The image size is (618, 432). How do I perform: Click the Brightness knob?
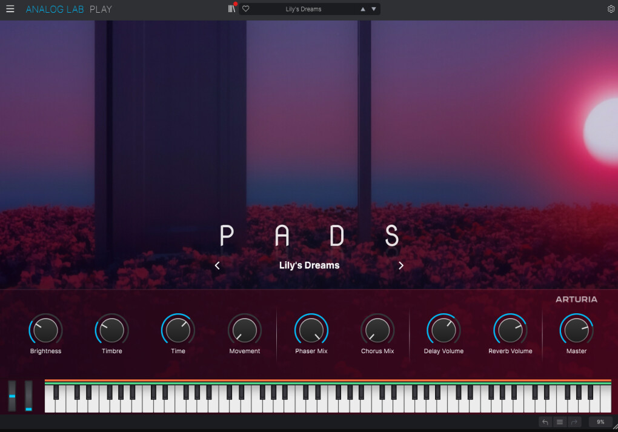[45, 330]
